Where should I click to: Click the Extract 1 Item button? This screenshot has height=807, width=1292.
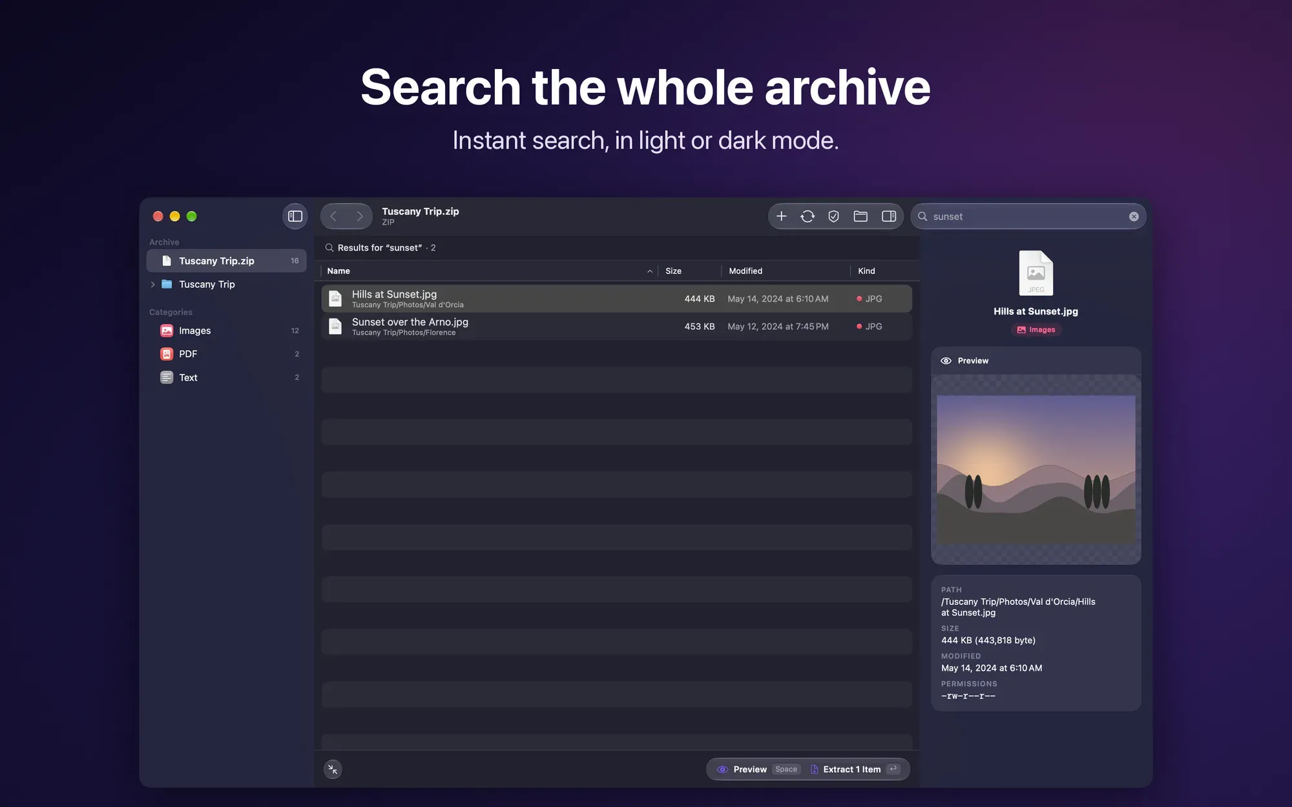pos(855,769)
